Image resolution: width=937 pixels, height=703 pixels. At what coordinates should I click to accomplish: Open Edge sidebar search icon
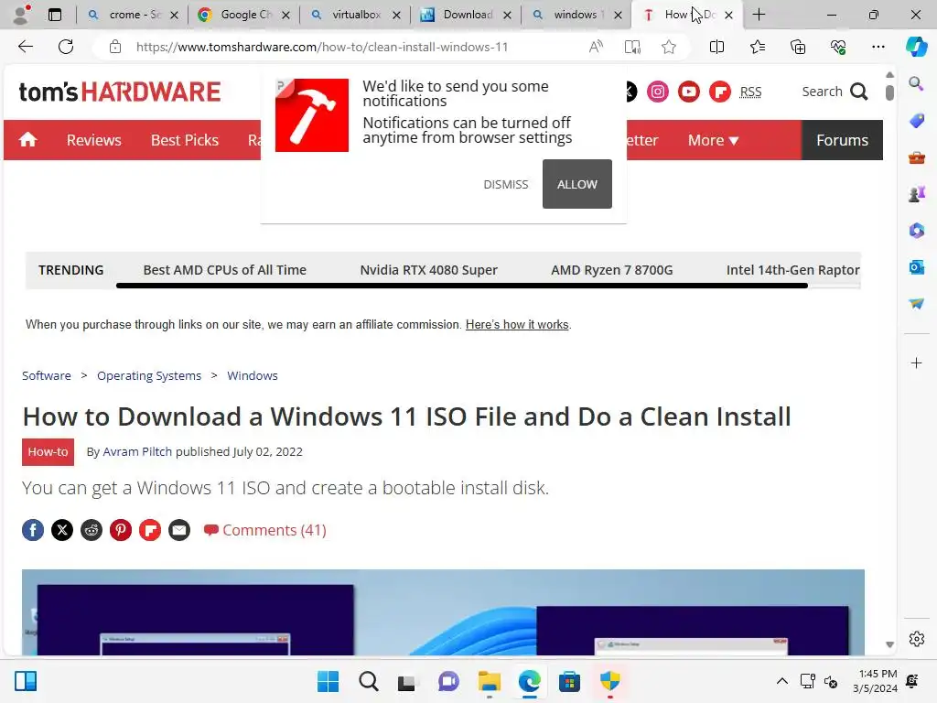(916, 83)
